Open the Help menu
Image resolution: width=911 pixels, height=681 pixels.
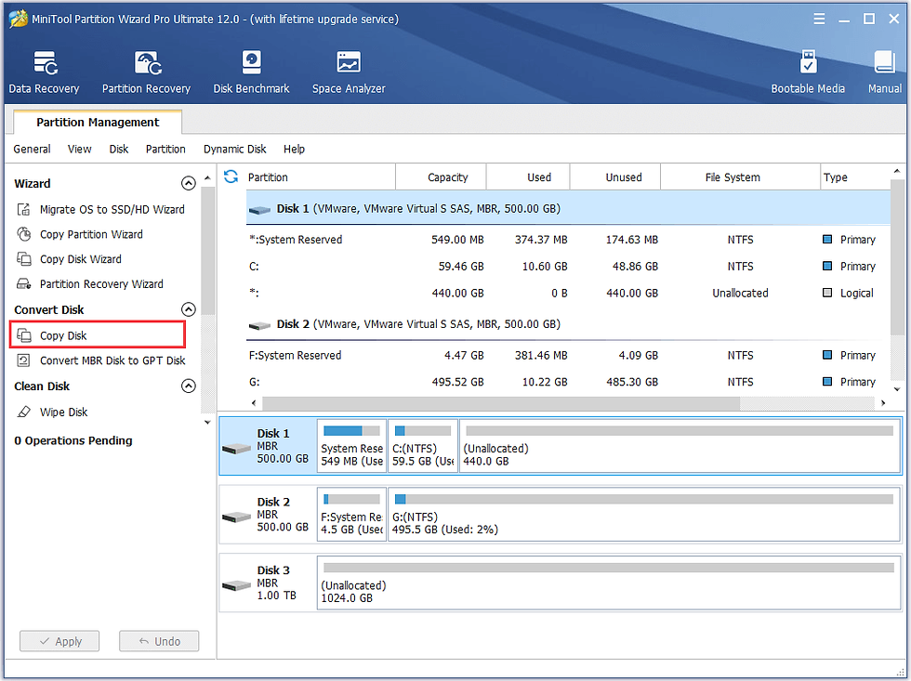tap(294, 150)
